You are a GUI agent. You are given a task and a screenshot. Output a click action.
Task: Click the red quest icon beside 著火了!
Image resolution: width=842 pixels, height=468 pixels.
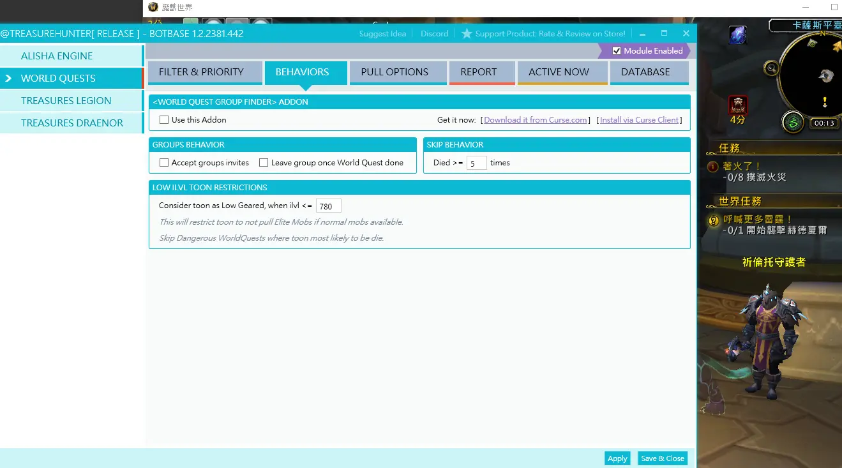pos(713,167)
